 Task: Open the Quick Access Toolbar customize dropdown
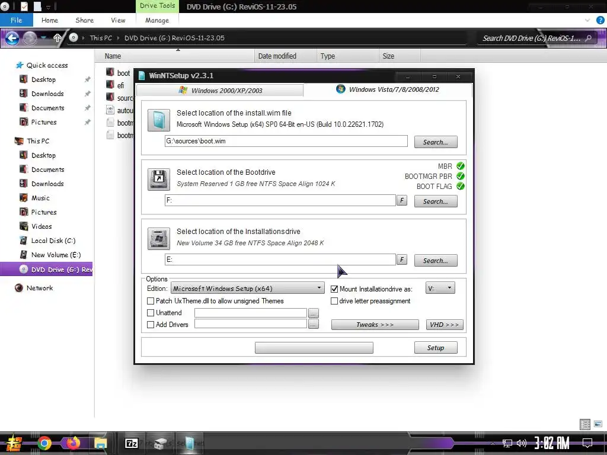click(49, 7)
